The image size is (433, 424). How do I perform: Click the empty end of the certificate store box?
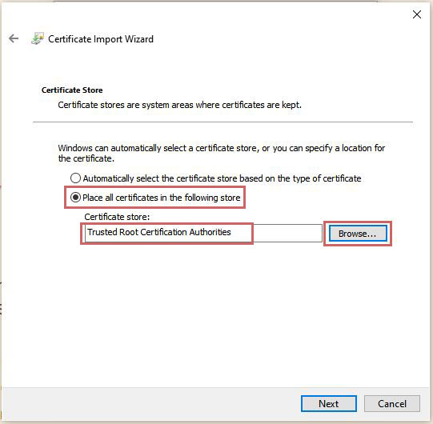pos(287,234)
